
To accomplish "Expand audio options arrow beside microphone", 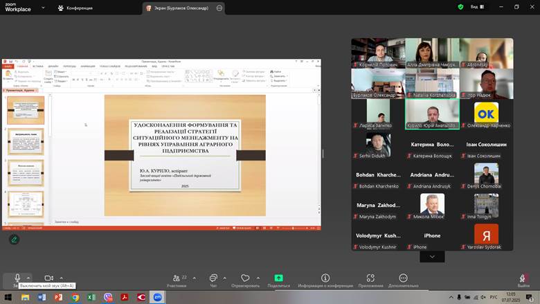I will tap(28, 278).
